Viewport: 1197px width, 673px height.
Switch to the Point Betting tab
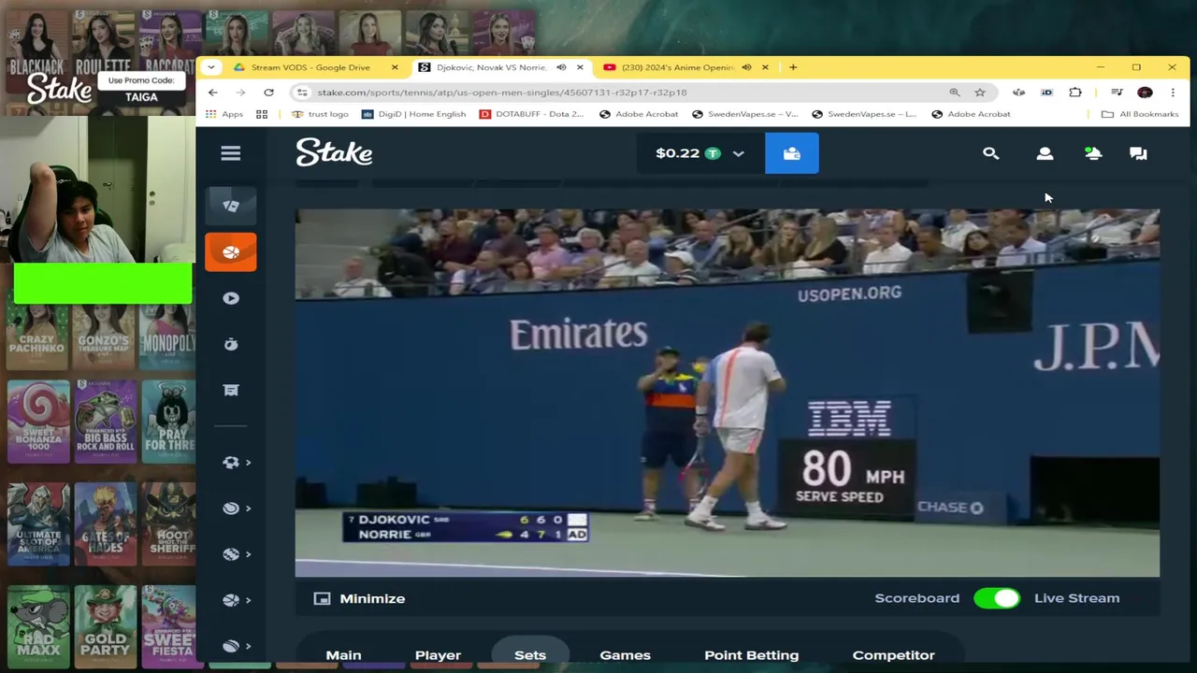(751, 654)
